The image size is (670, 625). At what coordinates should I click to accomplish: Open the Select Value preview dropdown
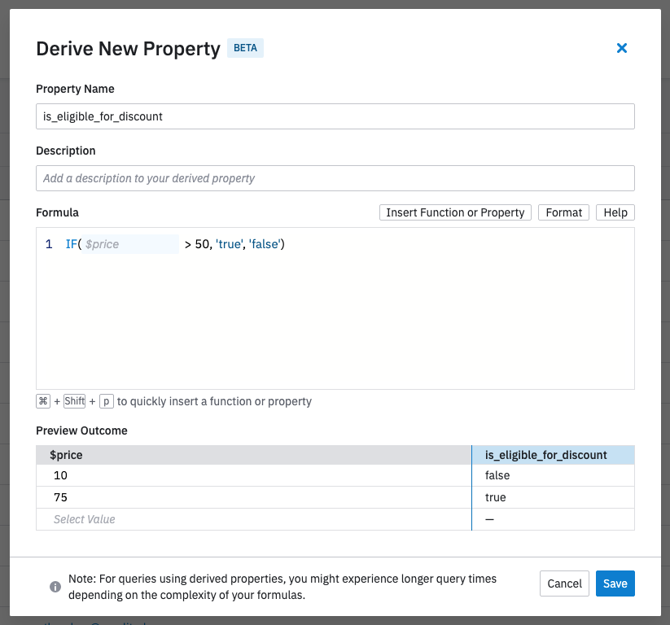point(253,519)
